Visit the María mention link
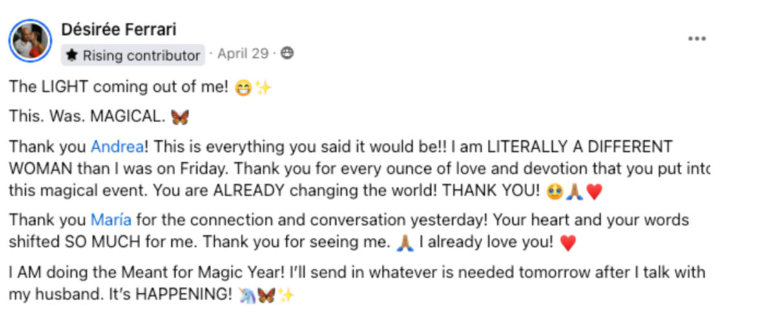 pyautogui.click(x=112, y=220)
